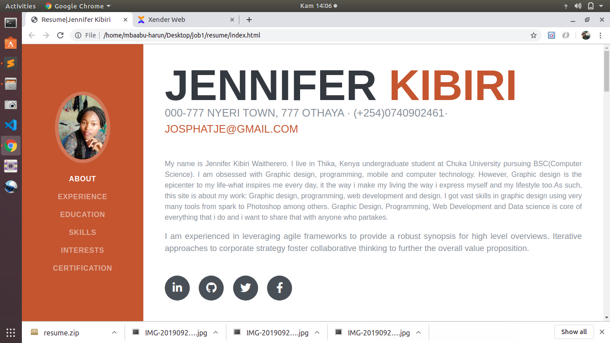This screenshot has width=610, height=343.
Task: Open Sublime Text from the dock
Action: [11, 63]
